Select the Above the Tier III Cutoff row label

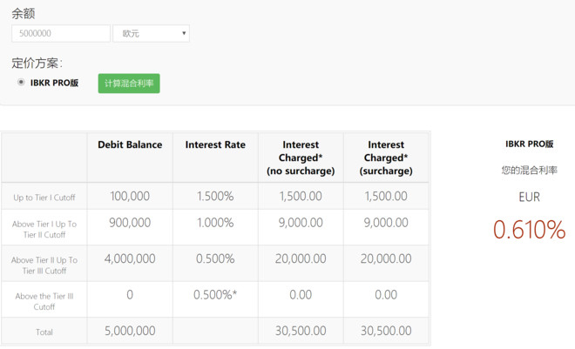coord(44,301)
